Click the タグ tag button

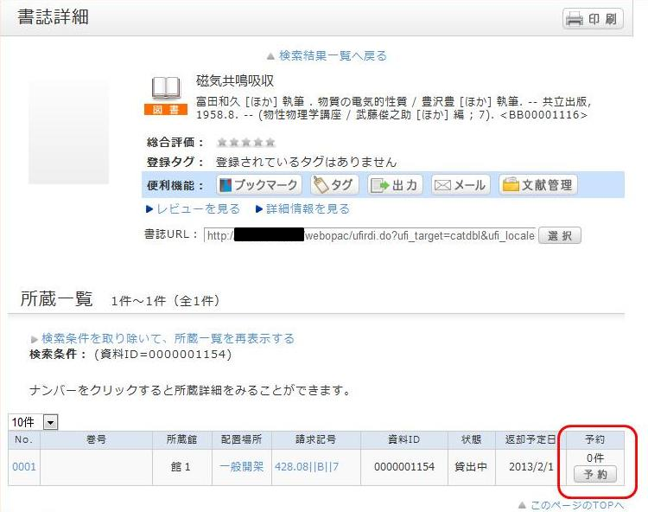tap(334, 185)
